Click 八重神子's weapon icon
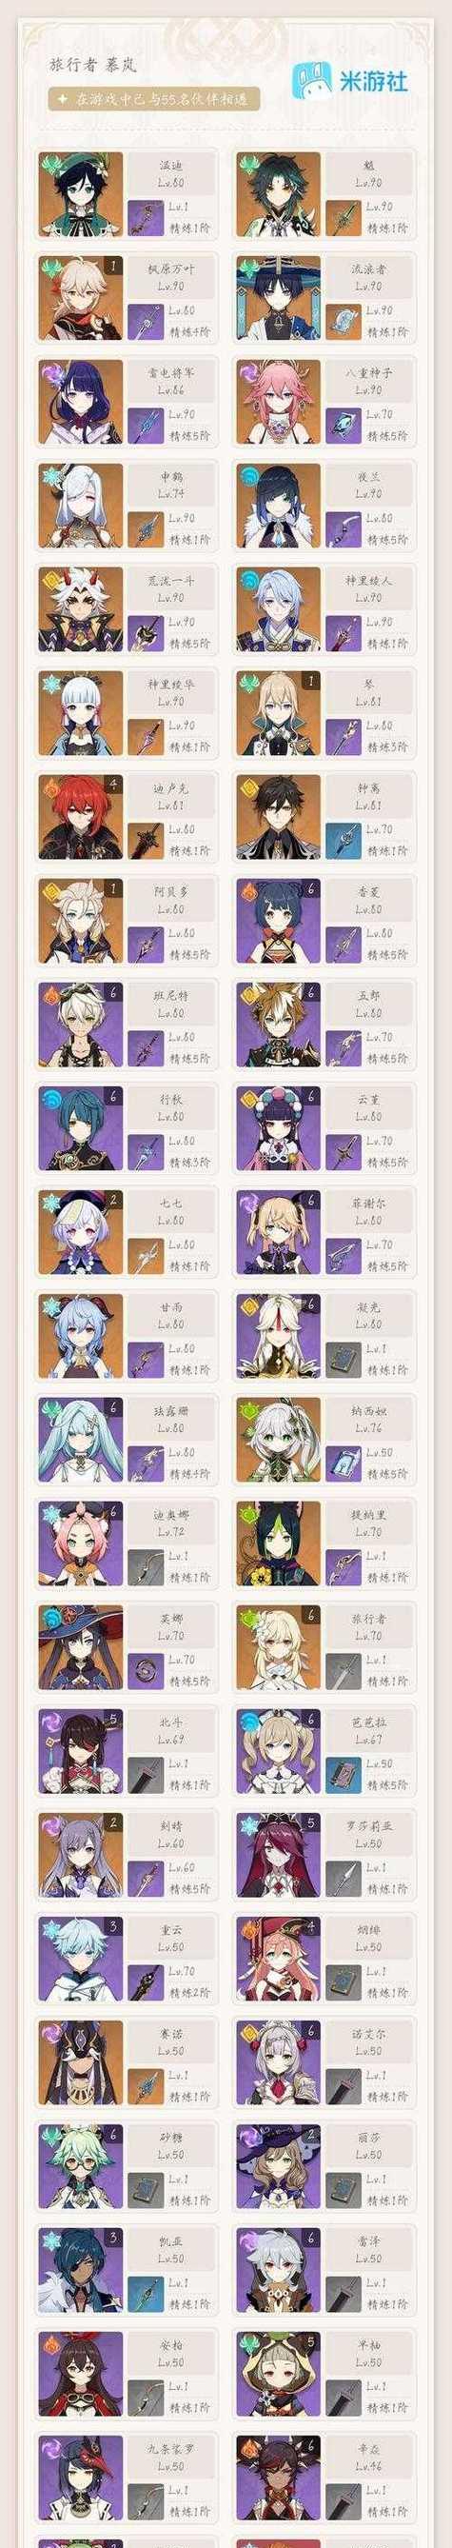The height and width of the screenshot is (2548, 452). coord(344,425)
